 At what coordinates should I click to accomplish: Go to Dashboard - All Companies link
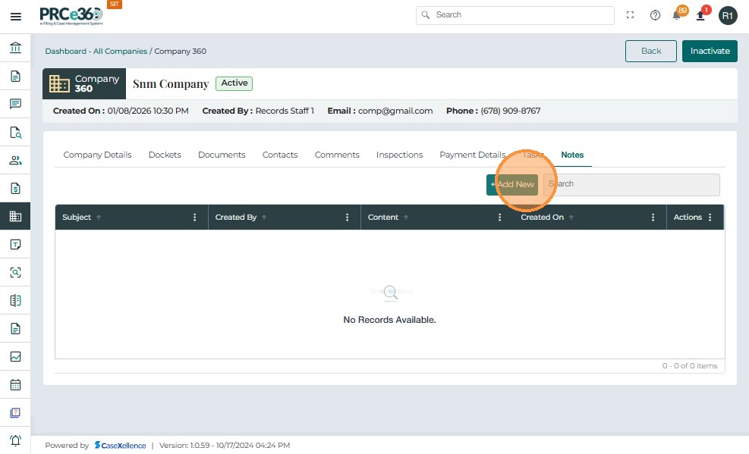(96, 51)
